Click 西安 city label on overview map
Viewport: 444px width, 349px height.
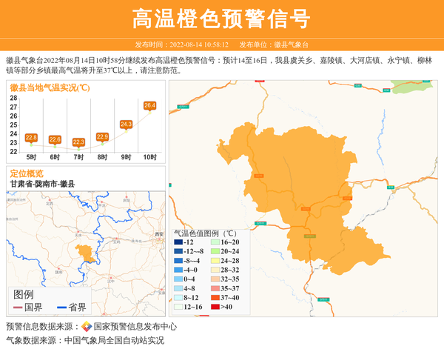pos(158,234)
